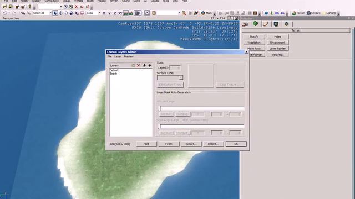Image resolution: width=355 pixels, height=199 pixels.
Task: Click the Hold button
Action: click(146, 144)
